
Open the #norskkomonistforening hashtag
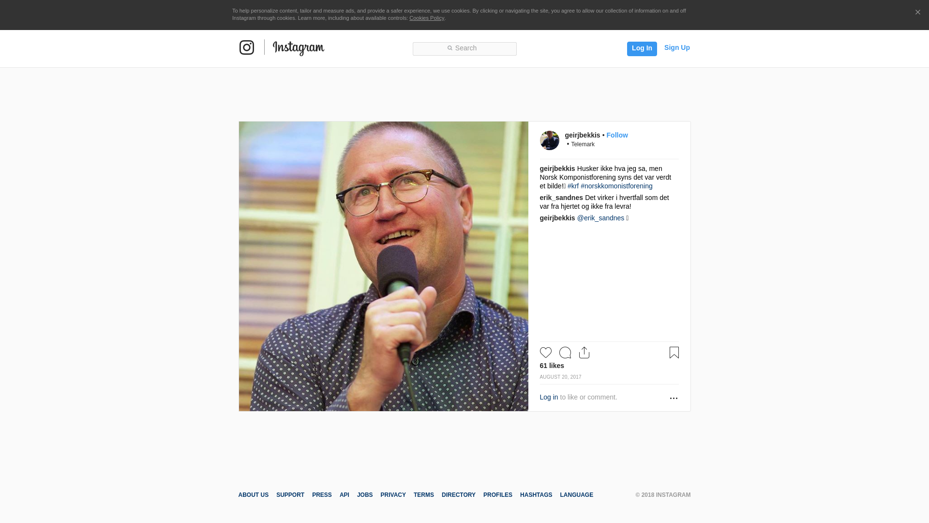[616, 186]
